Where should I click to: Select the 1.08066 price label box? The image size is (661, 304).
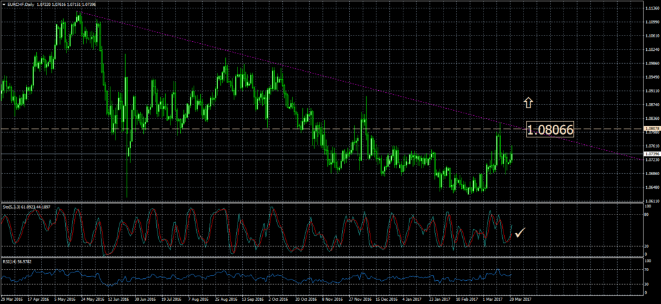(x=550, y=130)
